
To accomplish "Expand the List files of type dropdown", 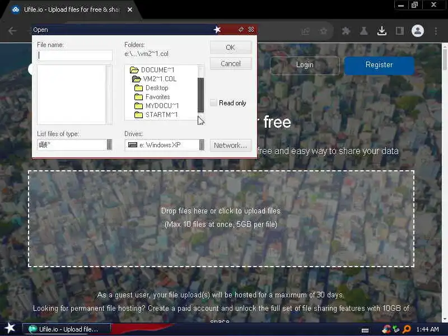I will pyautogui.click(x=109, y=144).
